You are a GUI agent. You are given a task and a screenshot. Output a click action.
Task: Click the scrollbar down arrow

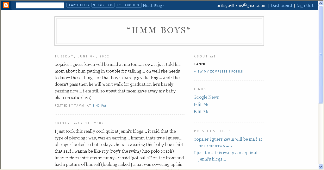[321, 167]
